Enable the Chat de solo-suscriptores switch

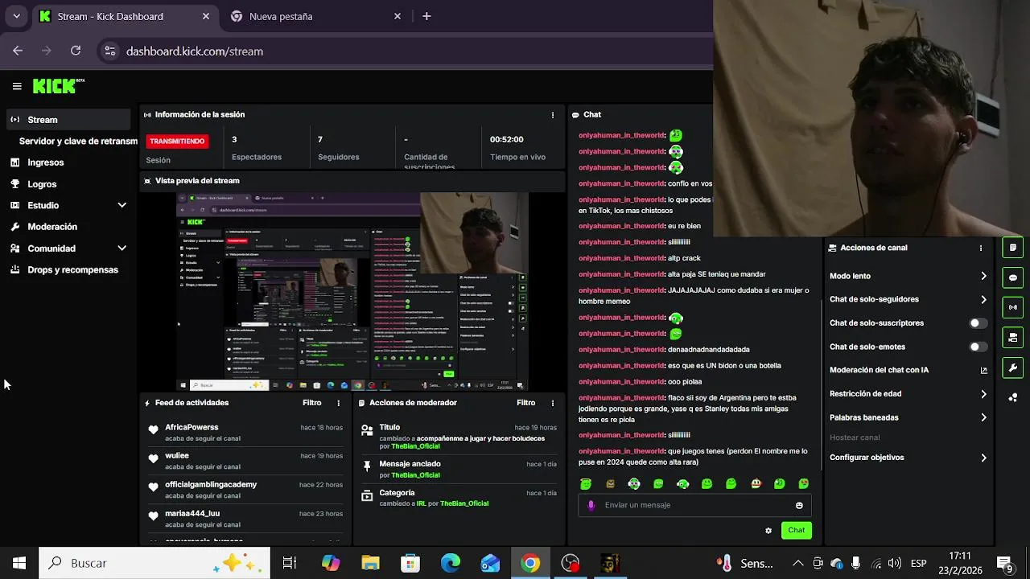point(978,323)
